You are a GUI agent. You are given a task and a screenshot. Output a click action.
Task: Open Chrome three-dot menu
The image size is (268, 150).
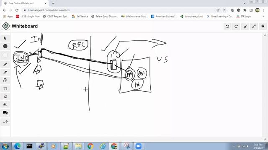pos(264,10)
